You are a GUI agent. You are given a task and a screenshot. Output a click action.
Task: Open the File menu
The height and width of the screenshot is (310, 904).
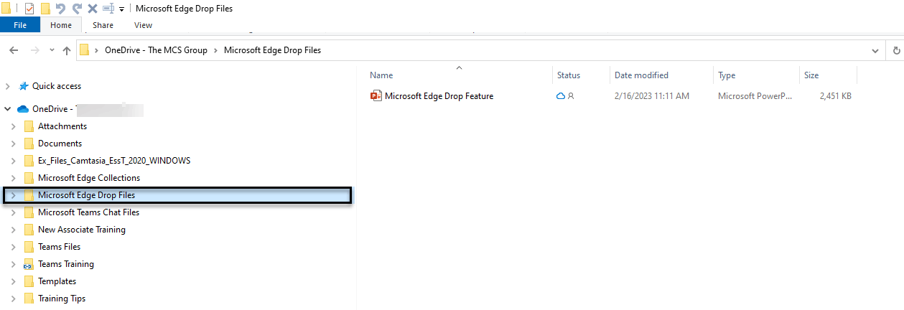(x=20, y=25)
